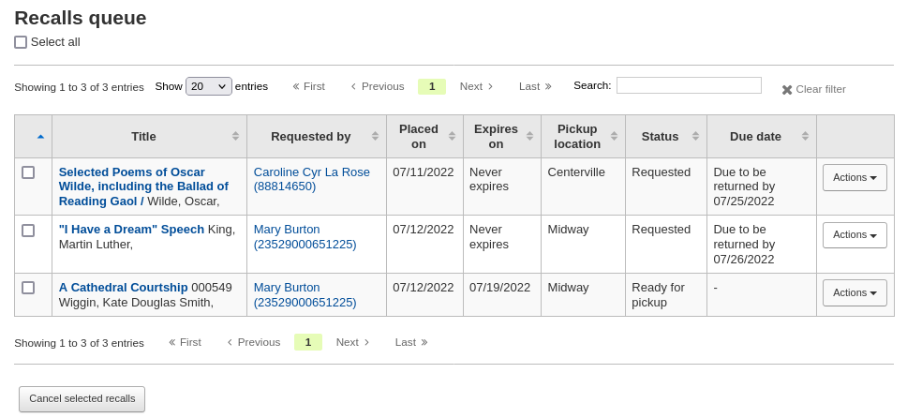Select the A Cathedral Courtship row checkbox
Screen dimensions: 907x418
(28, 288)
